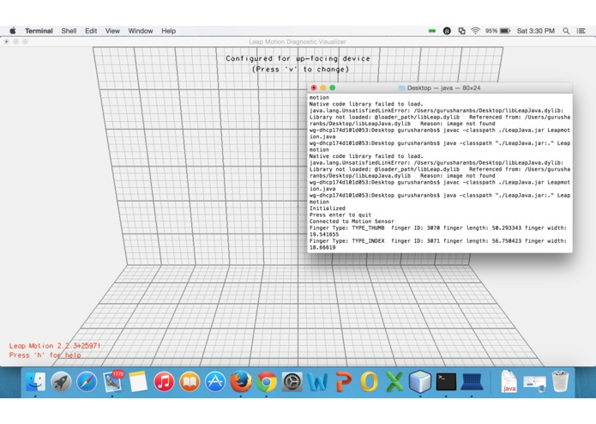Click the green Leap Motion menu bar icon

[x=432, y=31]
